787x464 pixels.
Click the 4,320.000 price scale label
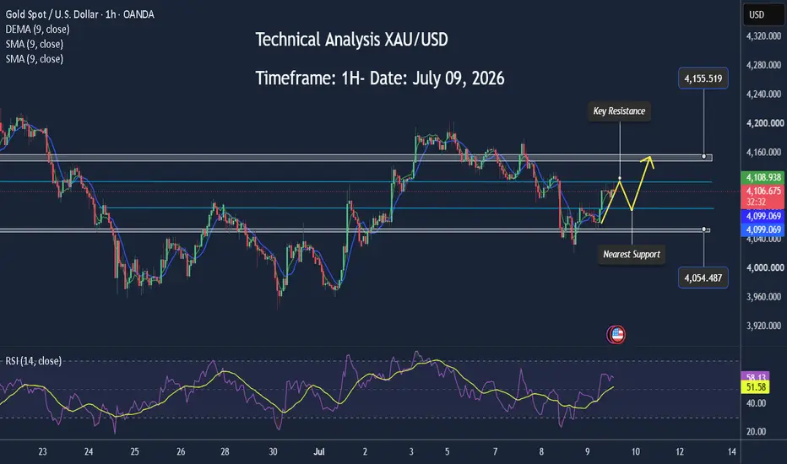coord(763,36)
